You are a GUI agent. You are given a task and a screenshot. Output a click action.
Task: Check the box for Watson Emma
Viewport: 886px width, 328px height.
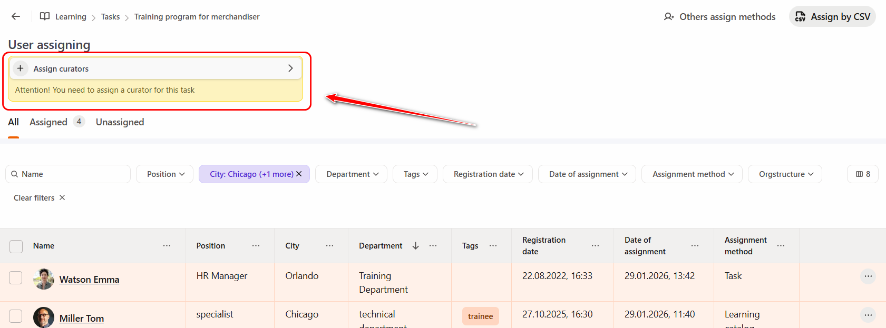click(16, 277)
